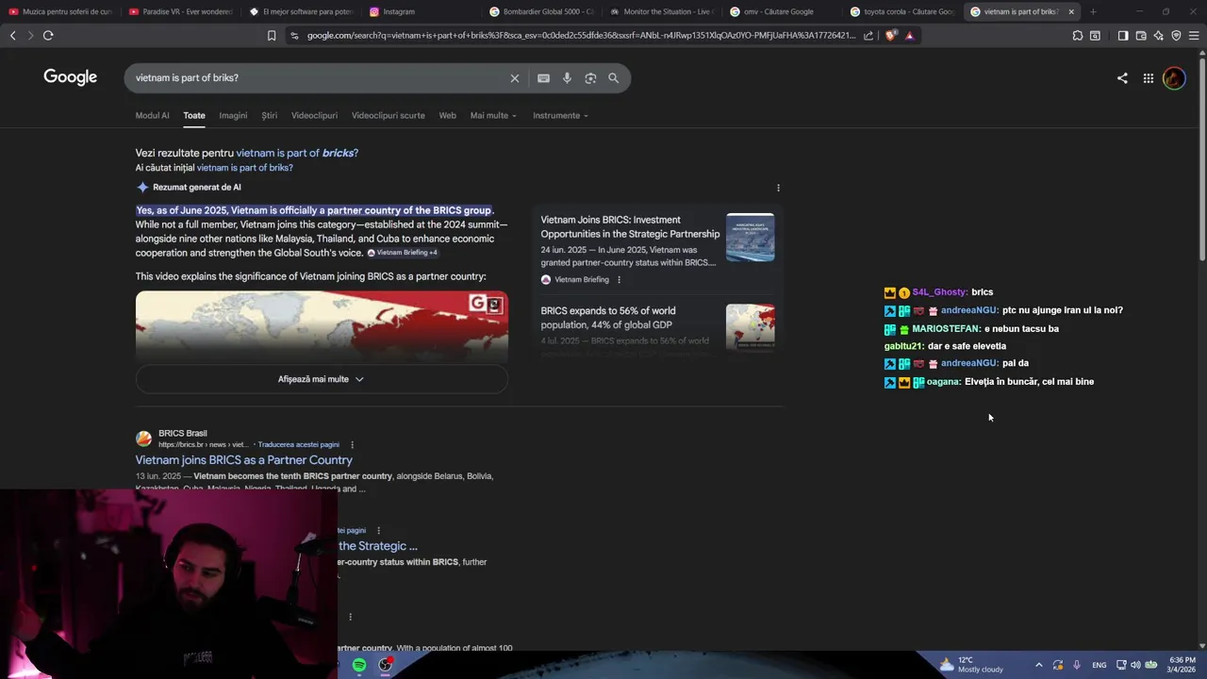Open the volume speaker tray icon
Image resolution: width=1207 pixels, height=679 pixels.
[x=1135, y=665]
